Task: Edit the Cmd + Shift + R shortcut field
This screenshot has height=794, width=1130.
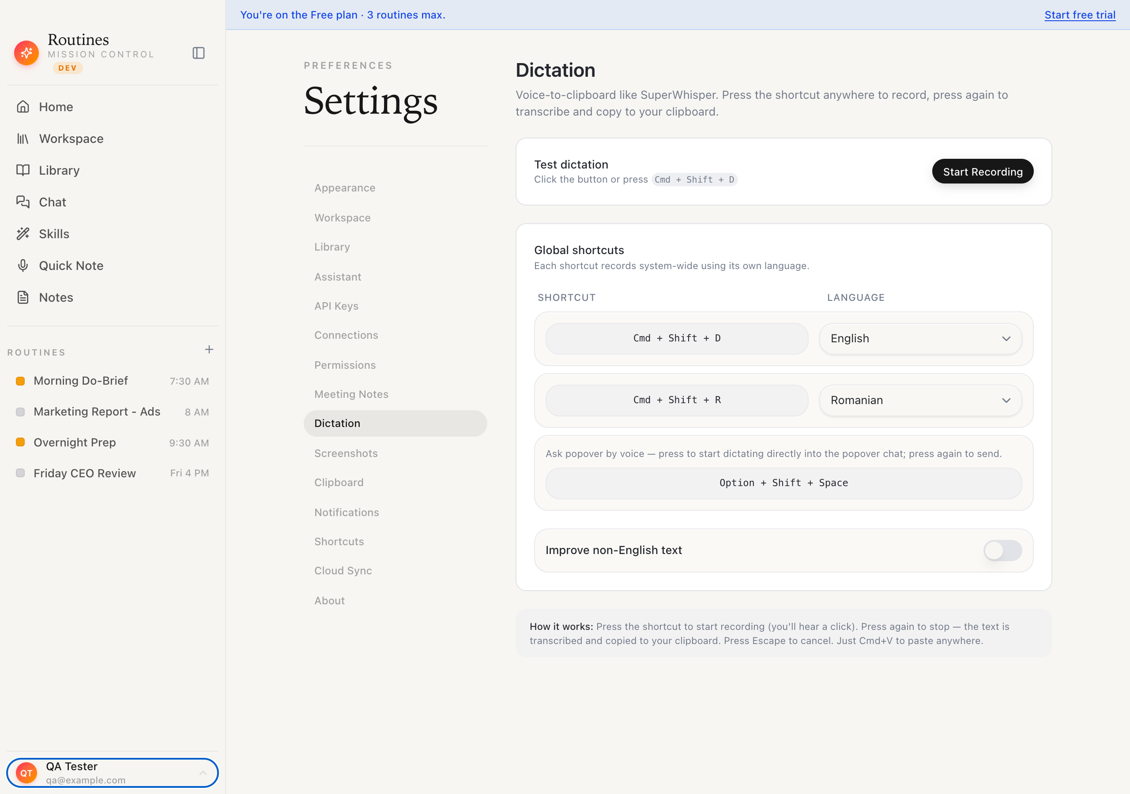Action: 677,401
